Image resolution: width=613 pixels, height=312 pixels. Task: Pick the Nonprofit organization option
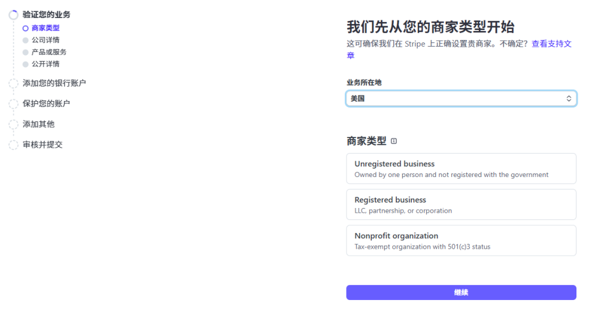(x=461, y=240)
